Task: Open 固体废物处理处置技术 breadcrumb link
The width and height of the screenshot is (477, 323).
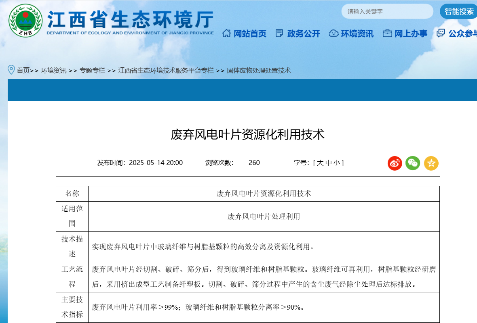Action: click(259, 71)
